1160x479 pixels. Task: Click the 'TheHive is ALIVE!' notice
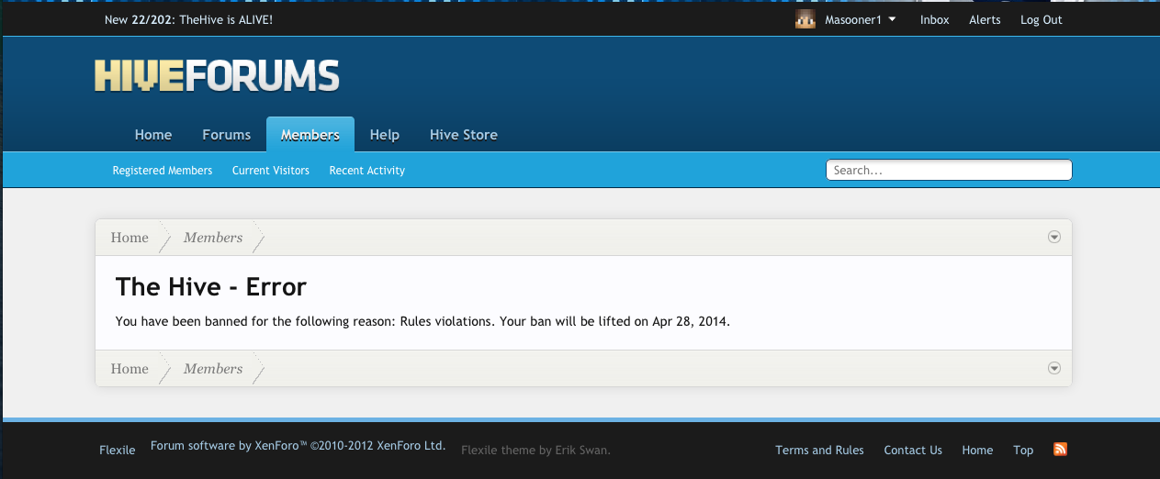(188, 19)
